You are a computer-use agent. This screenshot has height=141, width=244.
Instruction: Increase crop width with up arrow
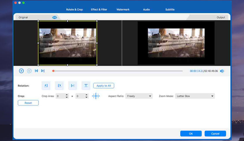67,95
